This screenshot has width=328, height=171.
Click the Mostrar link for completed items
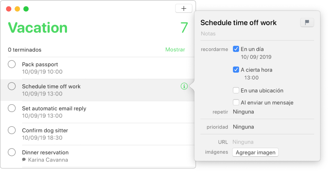(175, 50)
